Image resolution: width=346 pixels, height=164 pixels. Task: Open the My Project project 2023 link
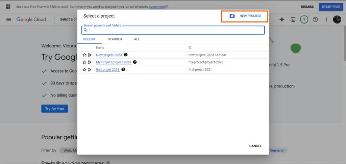[x=114, y=62]
